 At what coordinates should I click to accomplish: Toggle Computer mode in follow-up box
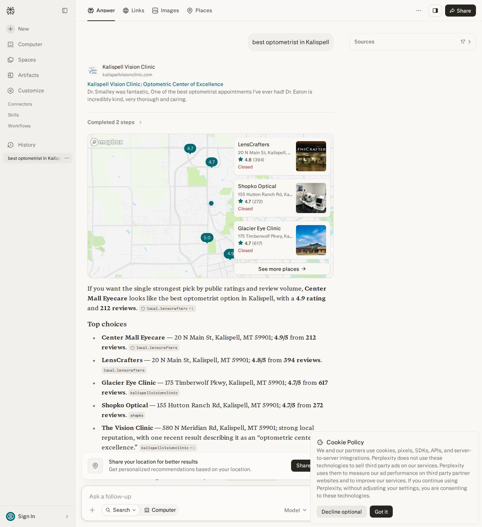(x=160, y=510)
